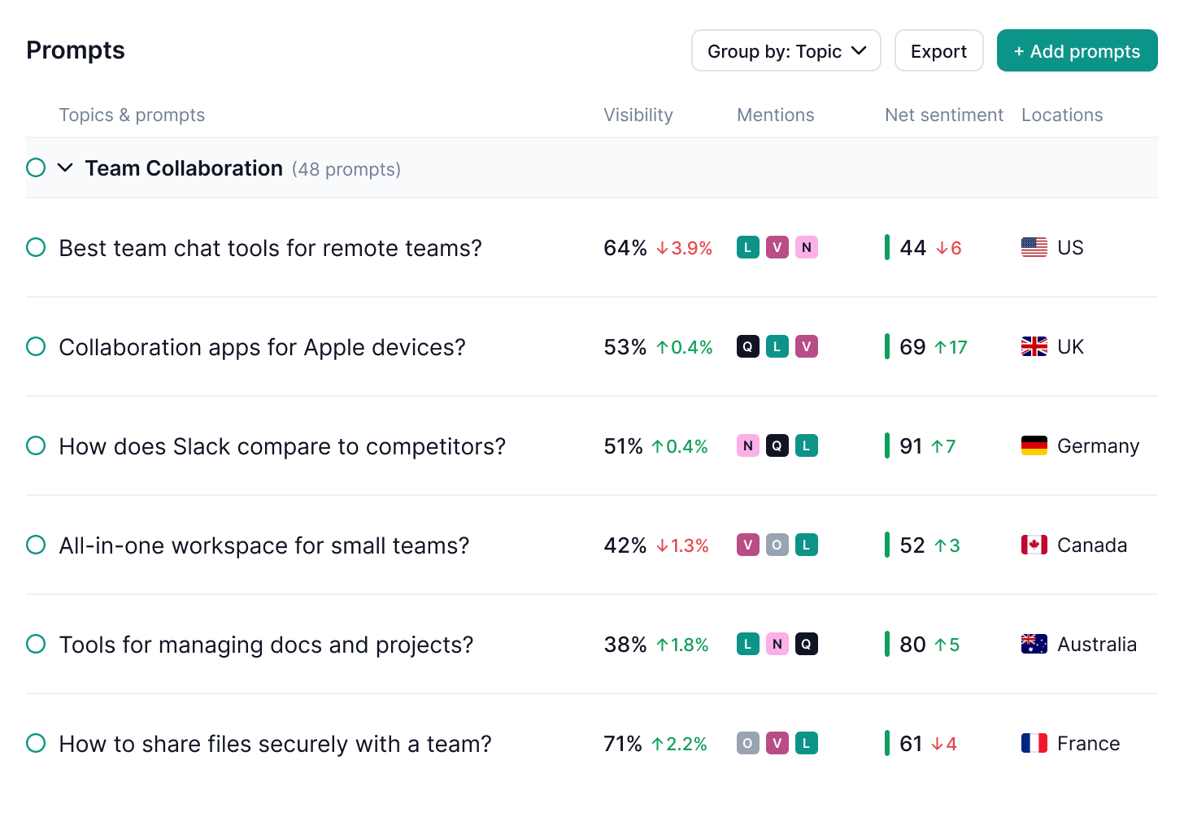Click the green sentiment bar beside 44
This screenshot has height=821, width=1184.
[887, 247]
